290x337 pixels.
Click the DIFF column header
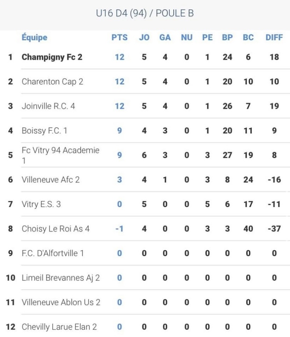click(x=274, y=38)
